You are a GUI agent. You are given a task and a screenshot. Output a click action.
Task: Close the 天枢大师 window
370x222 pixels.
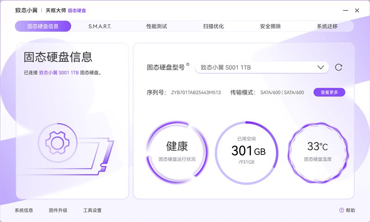[x=357, y=10]
